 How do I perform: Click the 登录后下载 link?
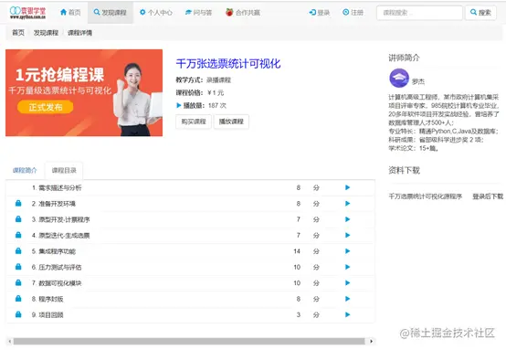(x=488, y=196)
